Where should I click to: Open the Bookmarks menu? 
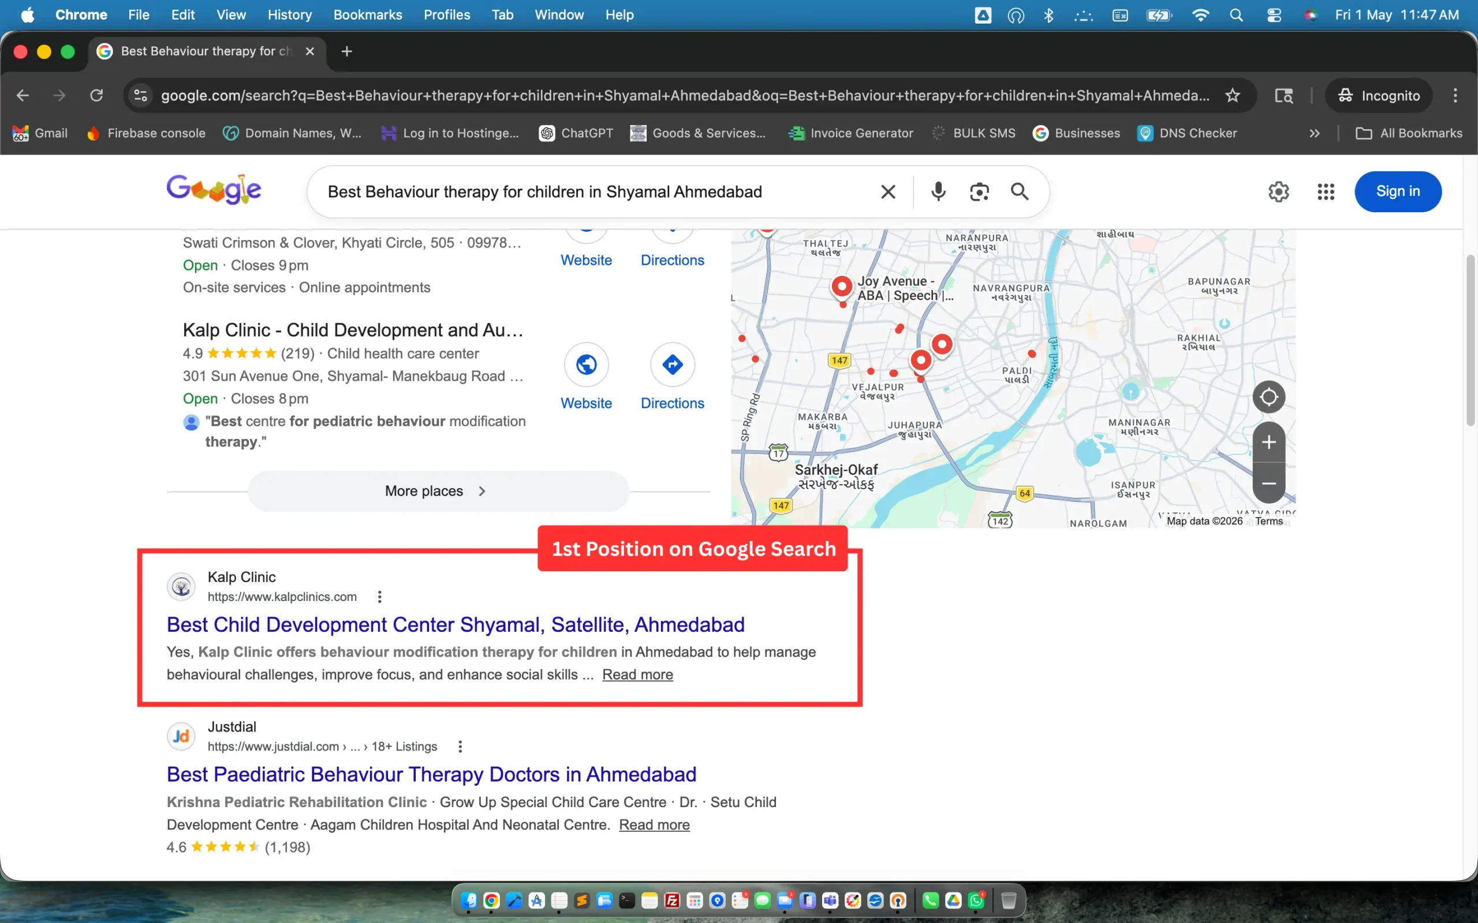(x=368, y=14)
